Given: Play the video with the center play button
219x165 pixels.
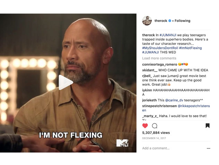Looking at the screenshot, I should click(x=66, y=82).
